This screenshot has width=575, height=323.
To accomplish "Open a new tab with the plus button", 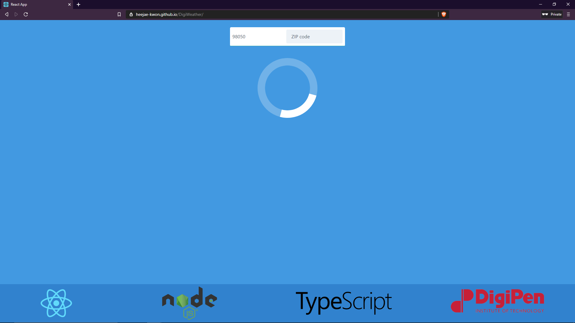I will click(x=78, y=4).
